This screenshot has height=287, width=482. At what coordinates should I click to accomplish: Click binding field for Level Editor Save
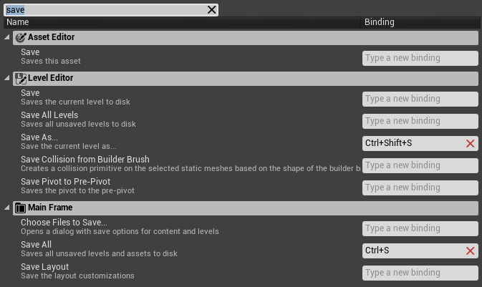(420, 99)
